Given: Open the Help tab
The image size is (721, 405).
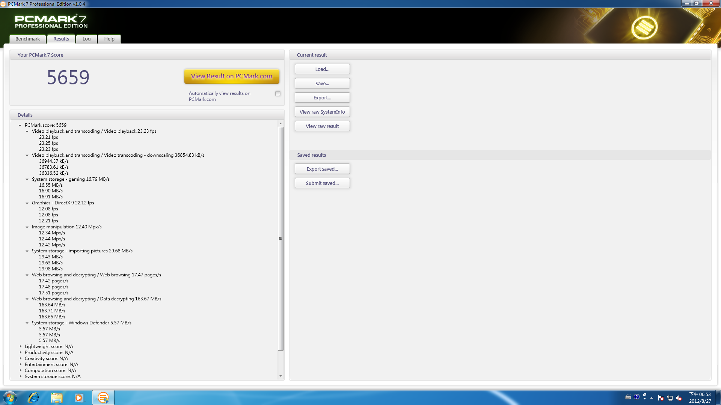Looking at the screenshot, I should click(109, 39).
